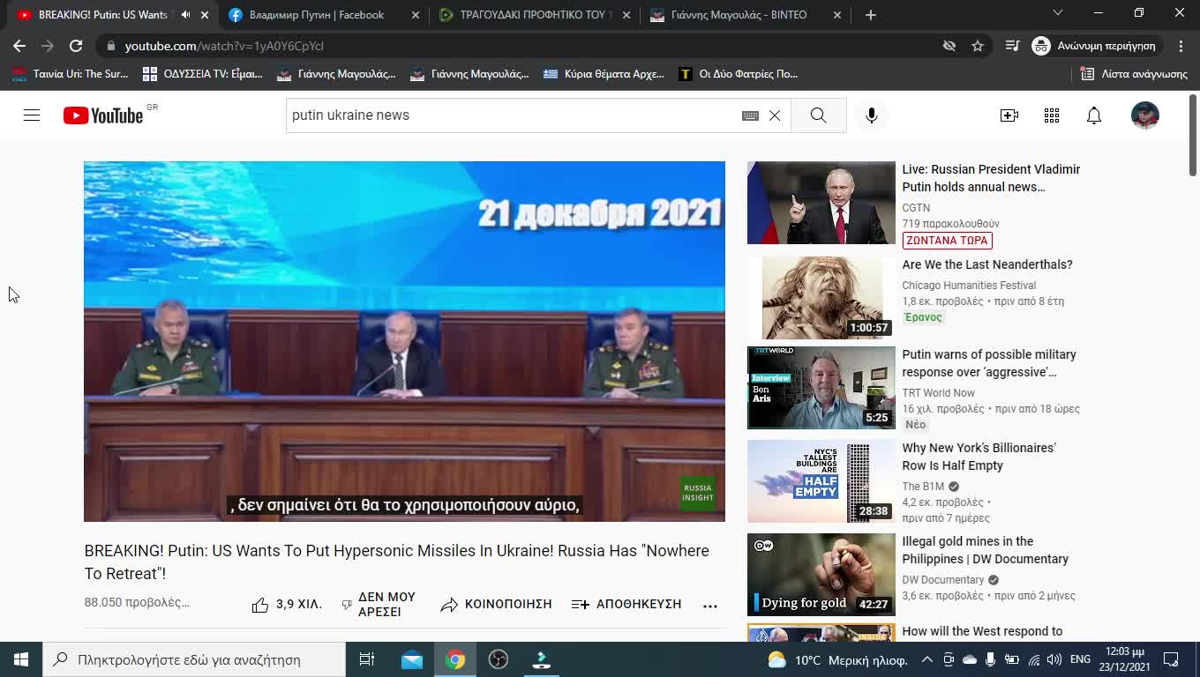Image resolution: width=1200 pixels, height=677 pixels.
Task: Open Chrome media controls icon
Action: pyautogui.click(x=1013, y=46)
